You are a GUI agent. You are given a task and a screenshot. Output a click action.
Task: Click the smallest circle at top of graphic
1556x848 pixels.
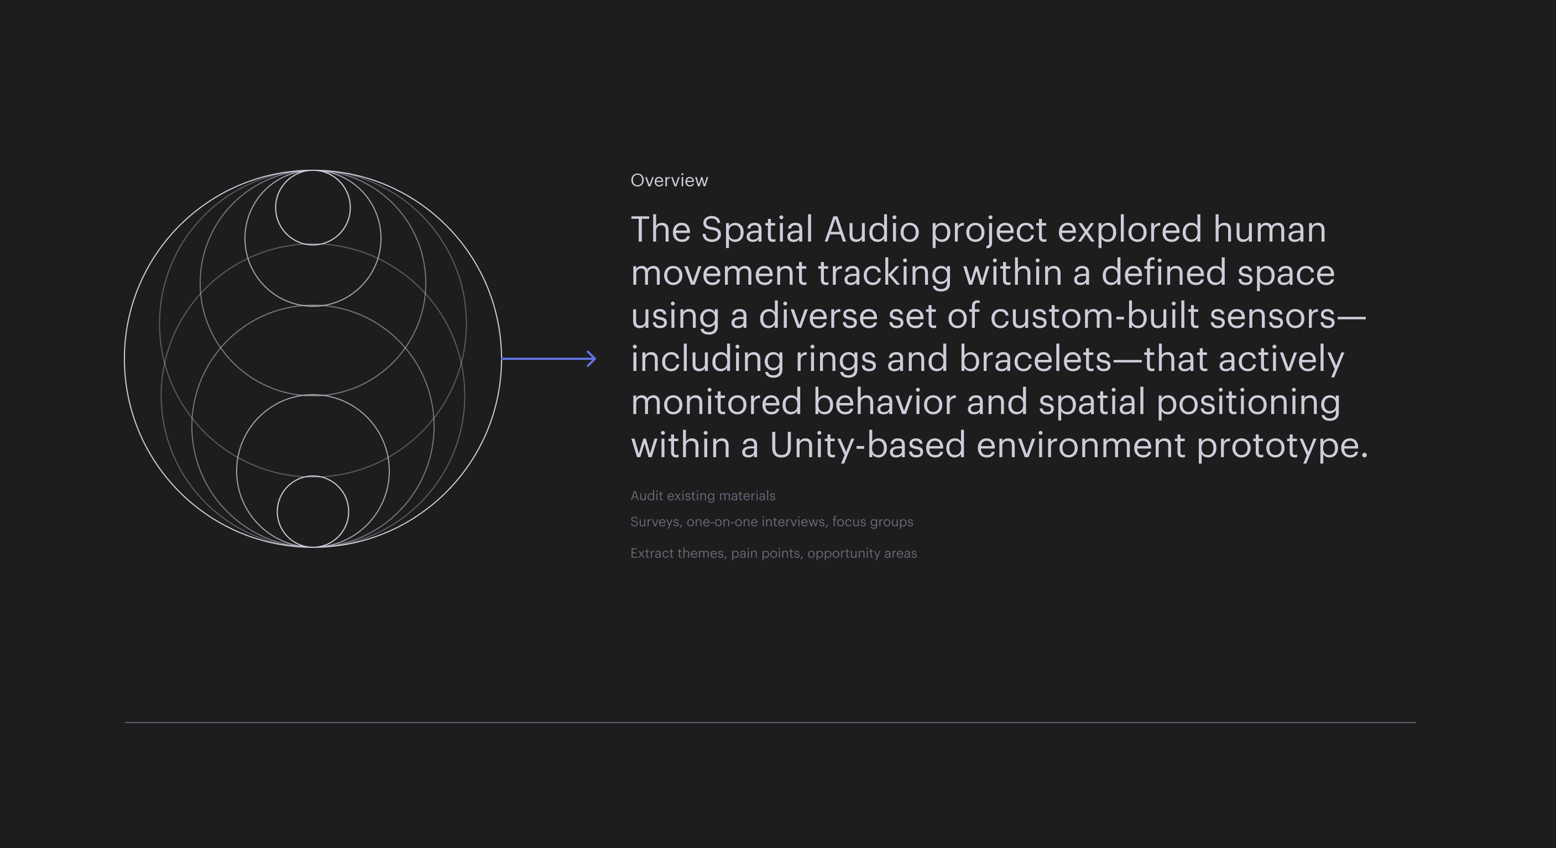click(312, 208)
